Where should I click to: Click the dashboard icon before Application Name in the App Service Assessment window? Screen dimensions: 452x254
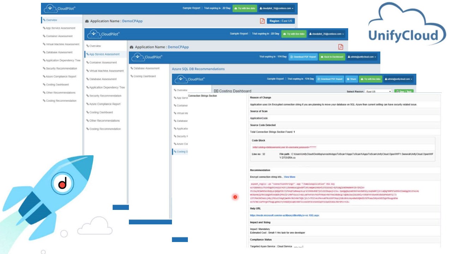click(132, 47)
